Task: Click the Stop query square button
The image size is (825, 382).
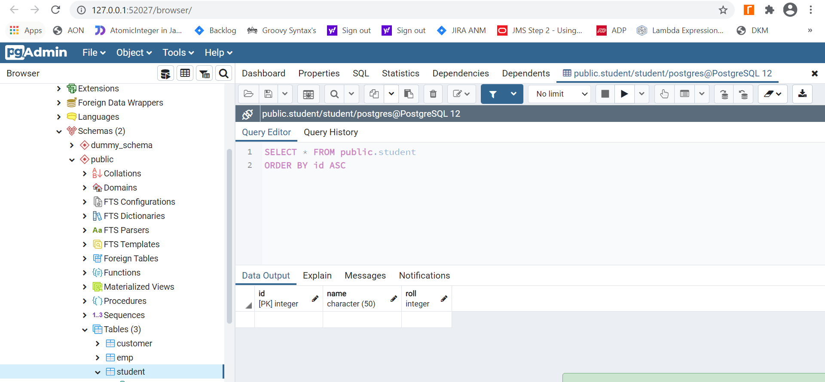Action: tap(605, 94)
